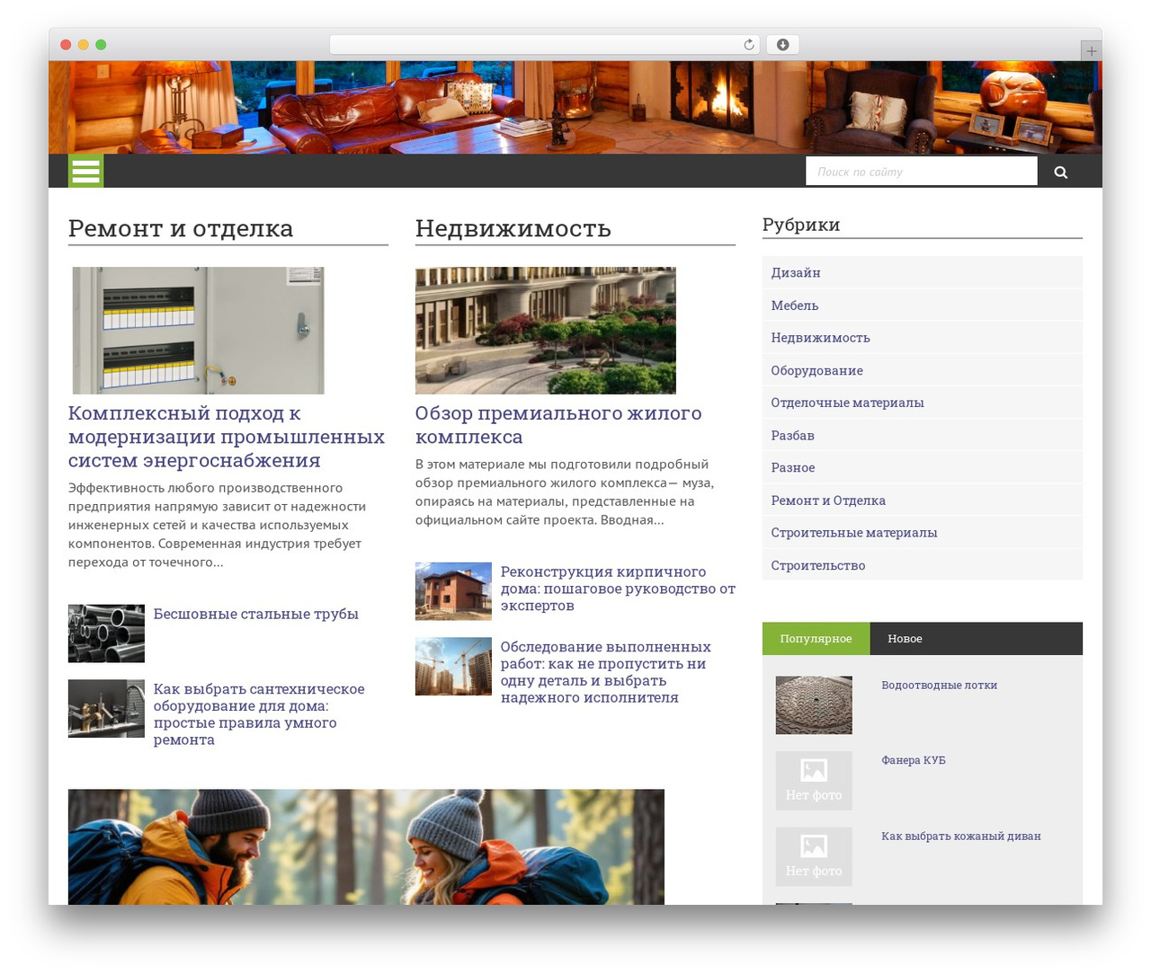Viewport: 1151px width, 974px height.
Task: Click the site search input field
Action: pos(921,172)
